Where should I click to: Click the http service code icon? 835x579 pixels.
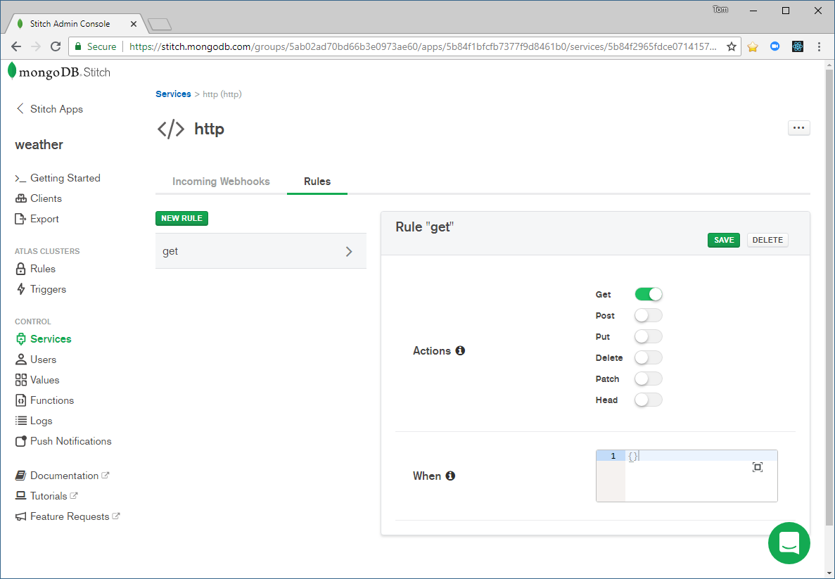171,129
